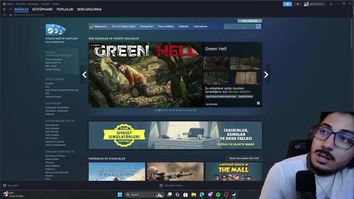Open Task View on the taskbar
The width and height of the screenshot is (354, 199).
point(170,195)
